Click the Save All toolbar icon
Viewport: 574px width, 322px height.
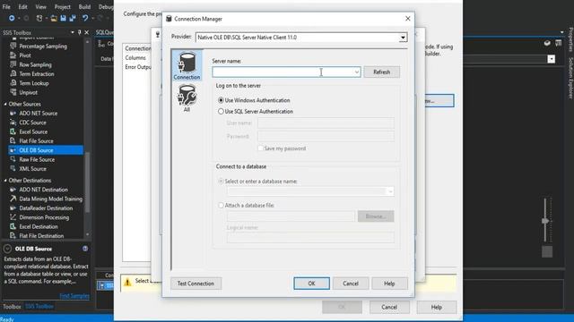pyautogui.click(x=73, y=18)
